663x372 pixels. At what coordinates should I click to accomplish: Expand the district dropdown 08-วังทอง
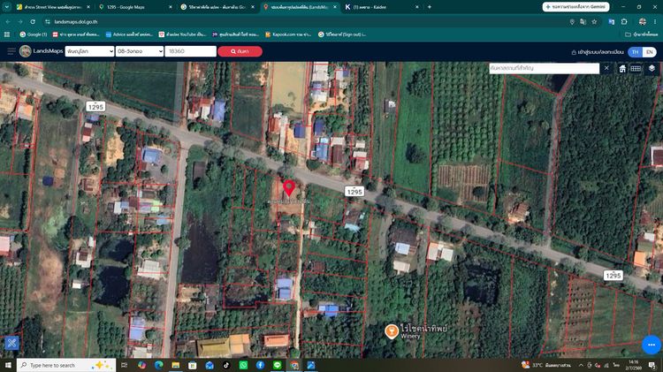[140, 51]
